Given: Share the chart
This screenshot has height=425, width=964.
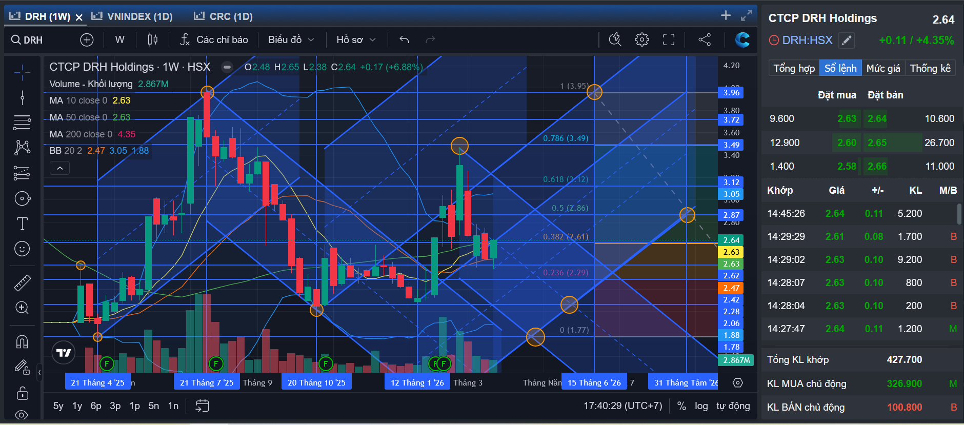Looking at the screenshot, I should point(705,40).
